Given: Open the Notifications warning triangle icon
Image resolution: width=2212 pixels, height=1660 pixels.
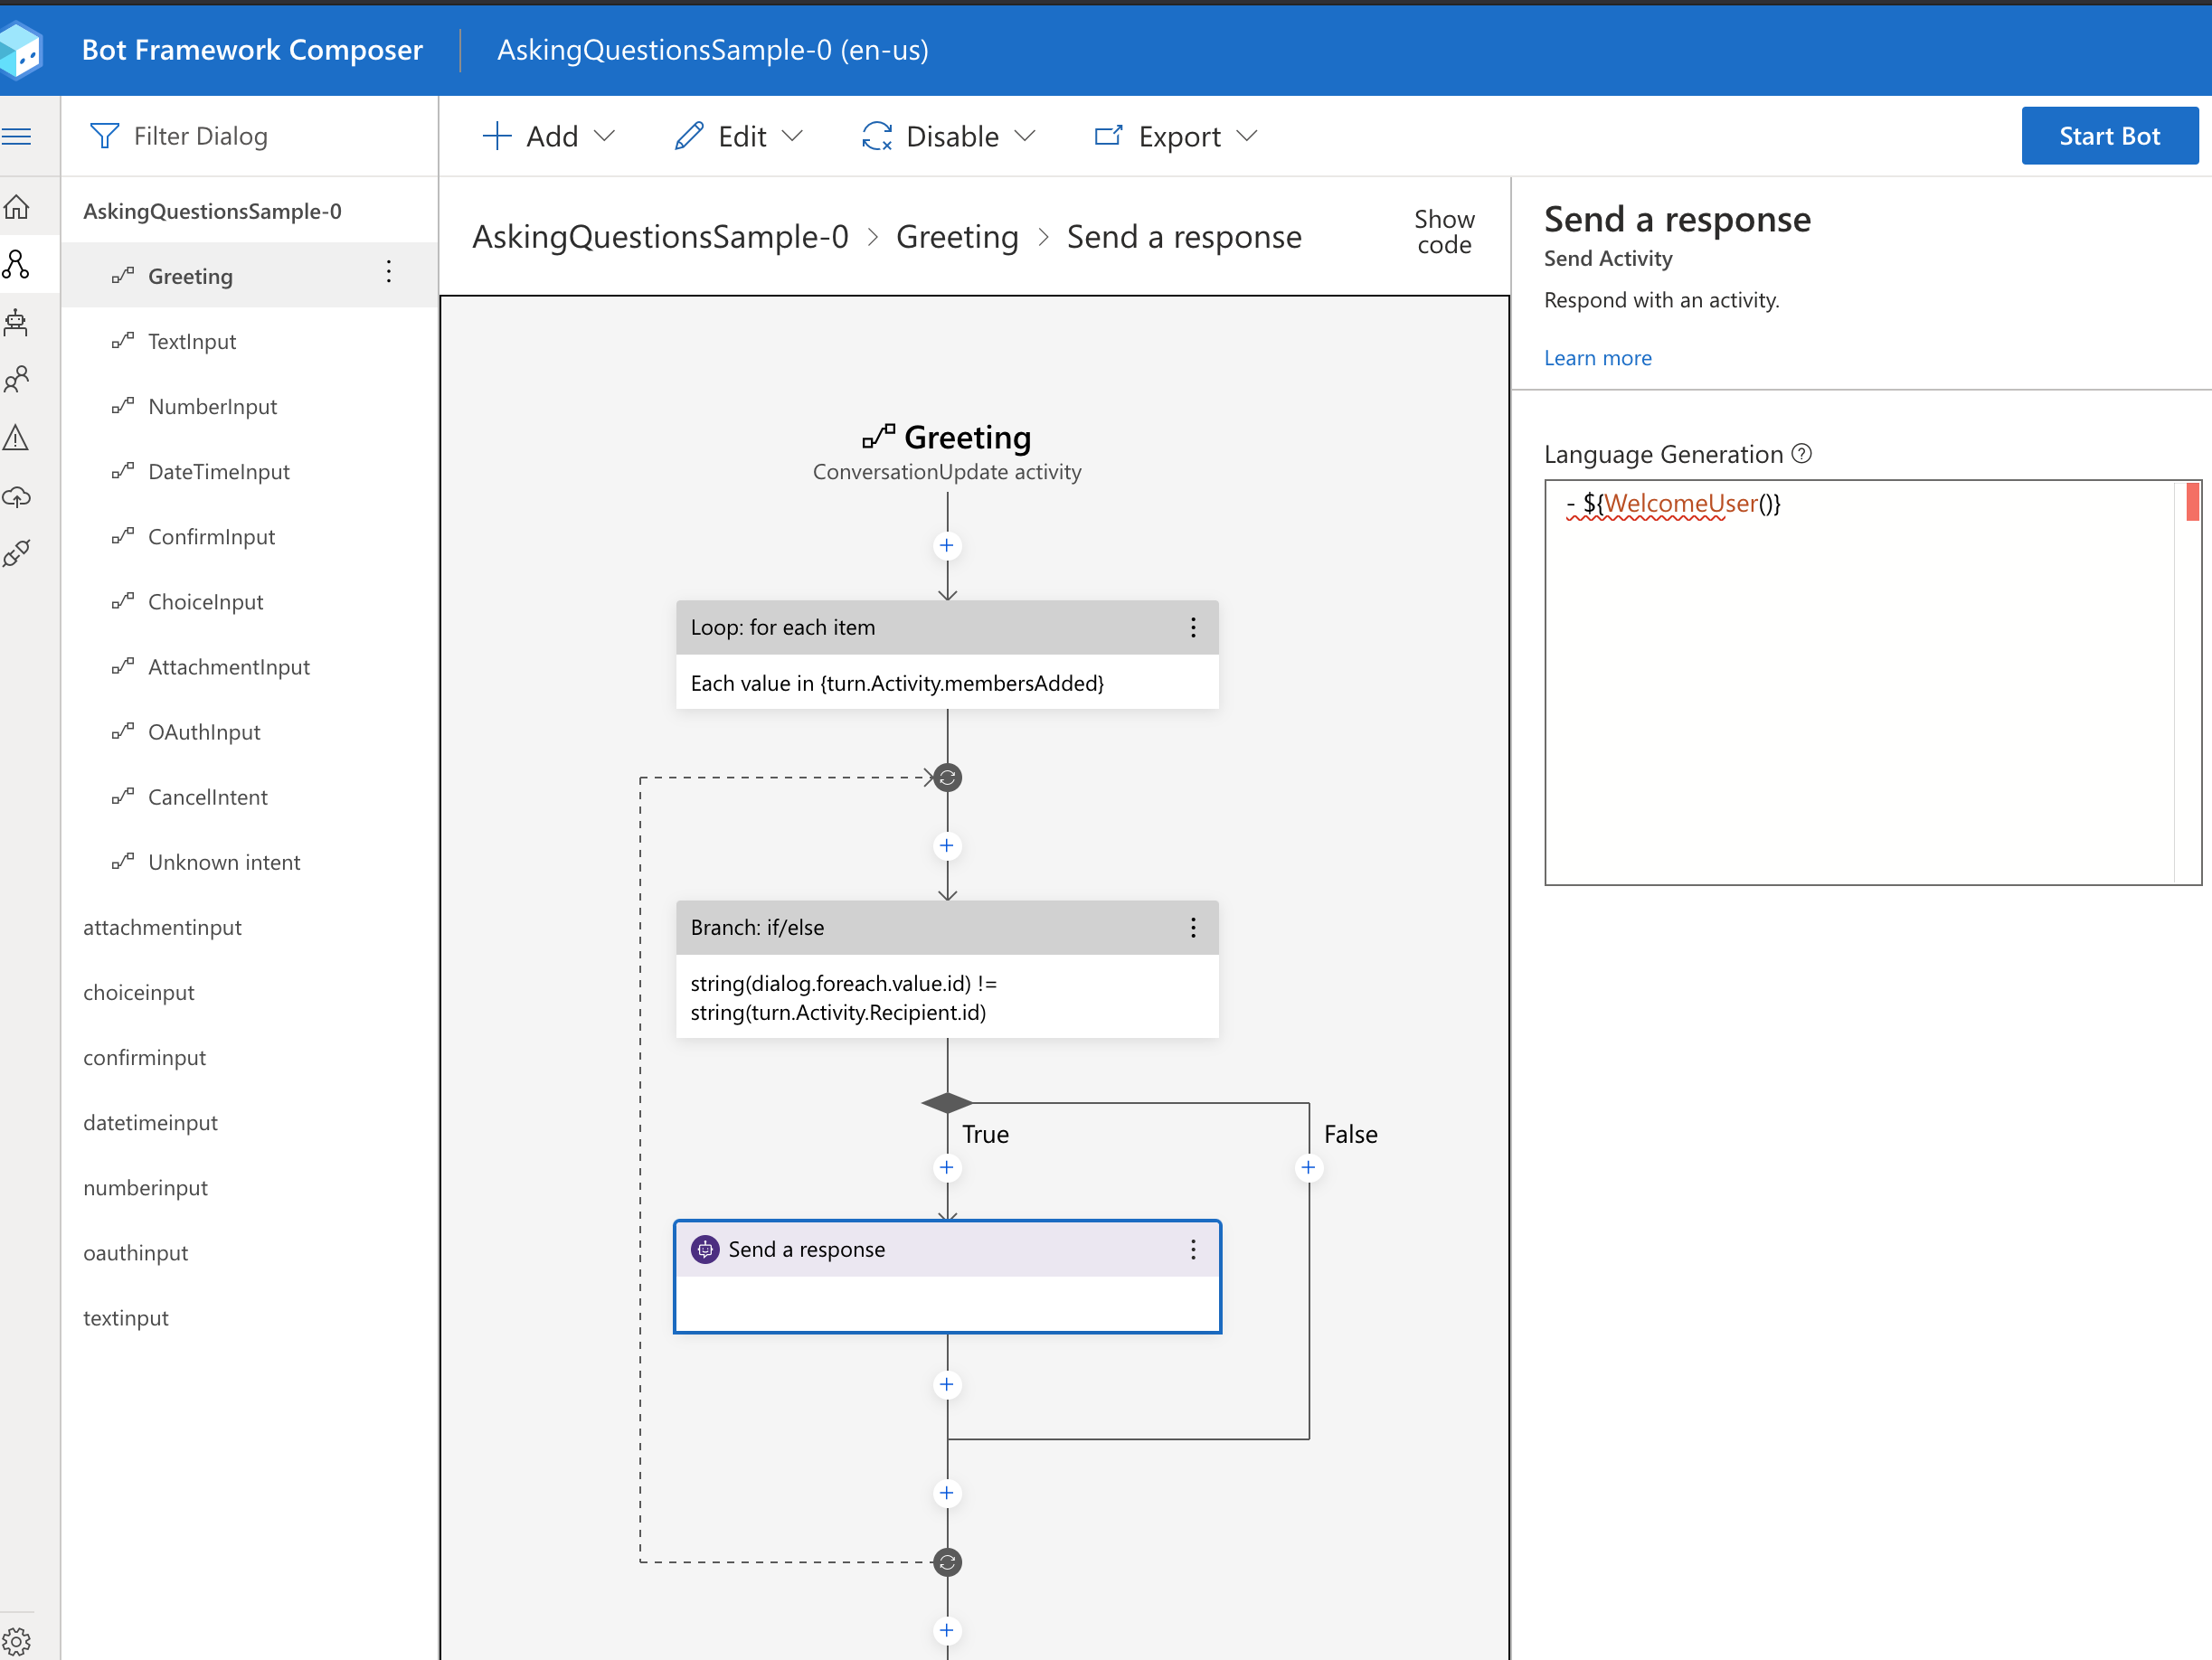Looking at the screenshot, I should tap(17, 437).
